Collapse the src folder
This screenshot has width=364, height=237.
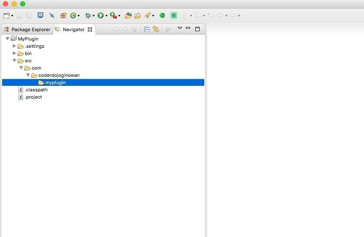click(15, 61)
